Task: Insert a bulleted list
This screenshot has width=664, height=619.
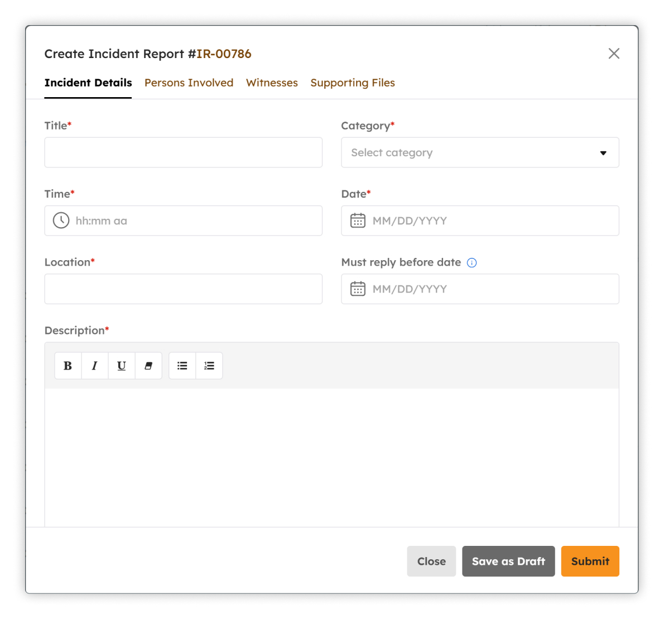Action: [182, 366]
